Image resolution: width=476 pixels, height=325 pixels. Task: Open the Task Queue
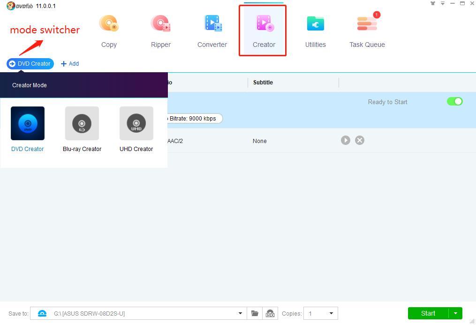[367, 31]
